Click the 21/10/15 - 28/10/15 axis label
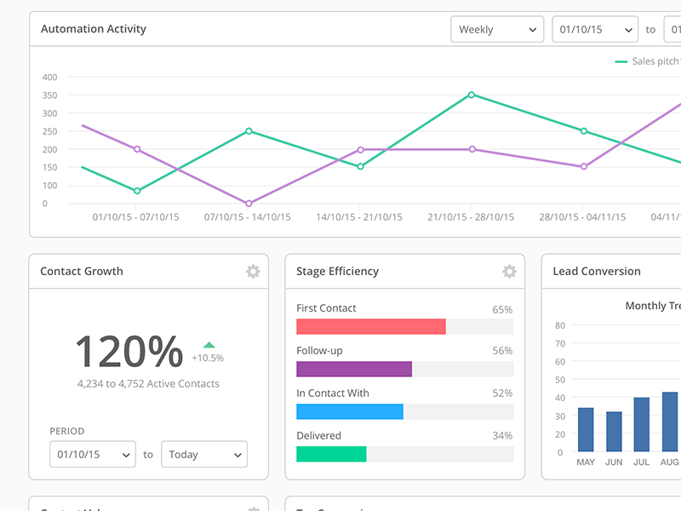This screenshot has height=511, width=681. coord(471,217)
